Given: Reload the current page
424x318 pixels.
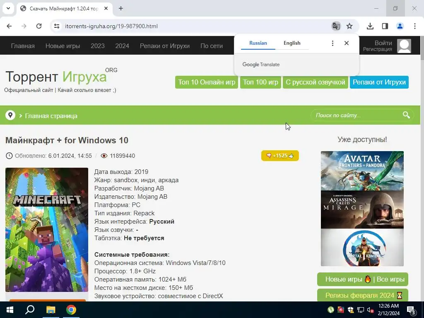Looking at the screenshot, I should pos(39,26).
